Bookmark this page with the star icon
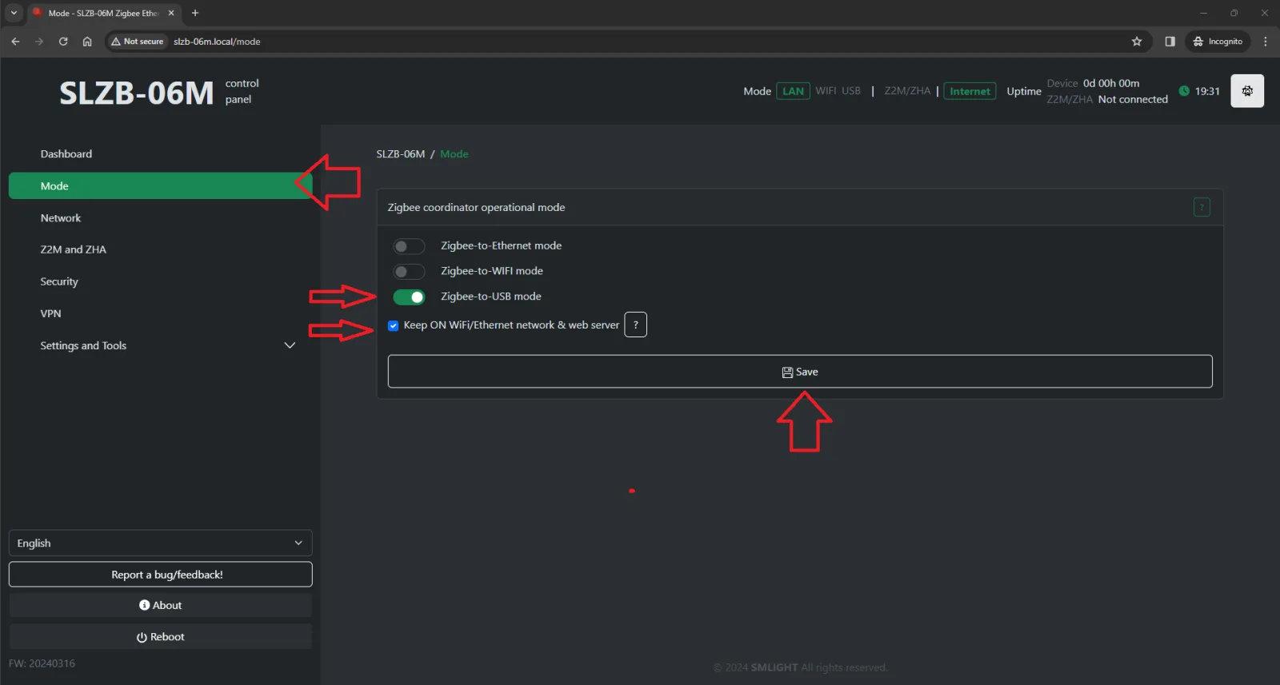 point(1136,42)
